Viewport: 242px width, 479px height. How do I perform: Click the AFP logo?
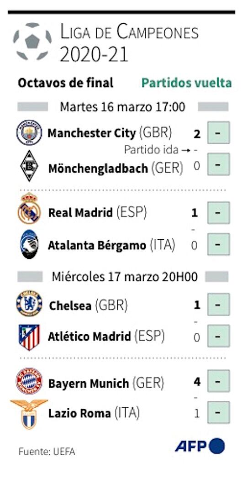(200, 446)
